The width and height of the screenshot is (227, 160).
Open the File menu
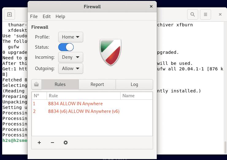click(x=34, y=17)
